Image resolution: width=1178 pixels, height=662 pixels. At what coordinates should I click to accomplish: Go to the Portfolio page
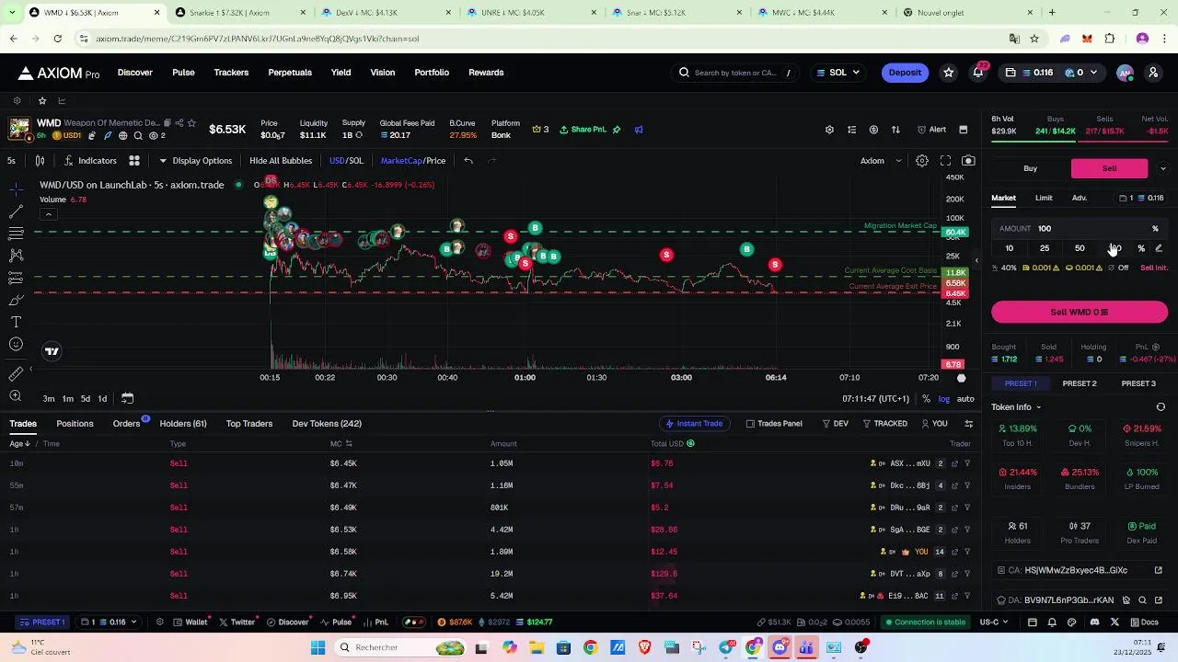coord(432,73)
